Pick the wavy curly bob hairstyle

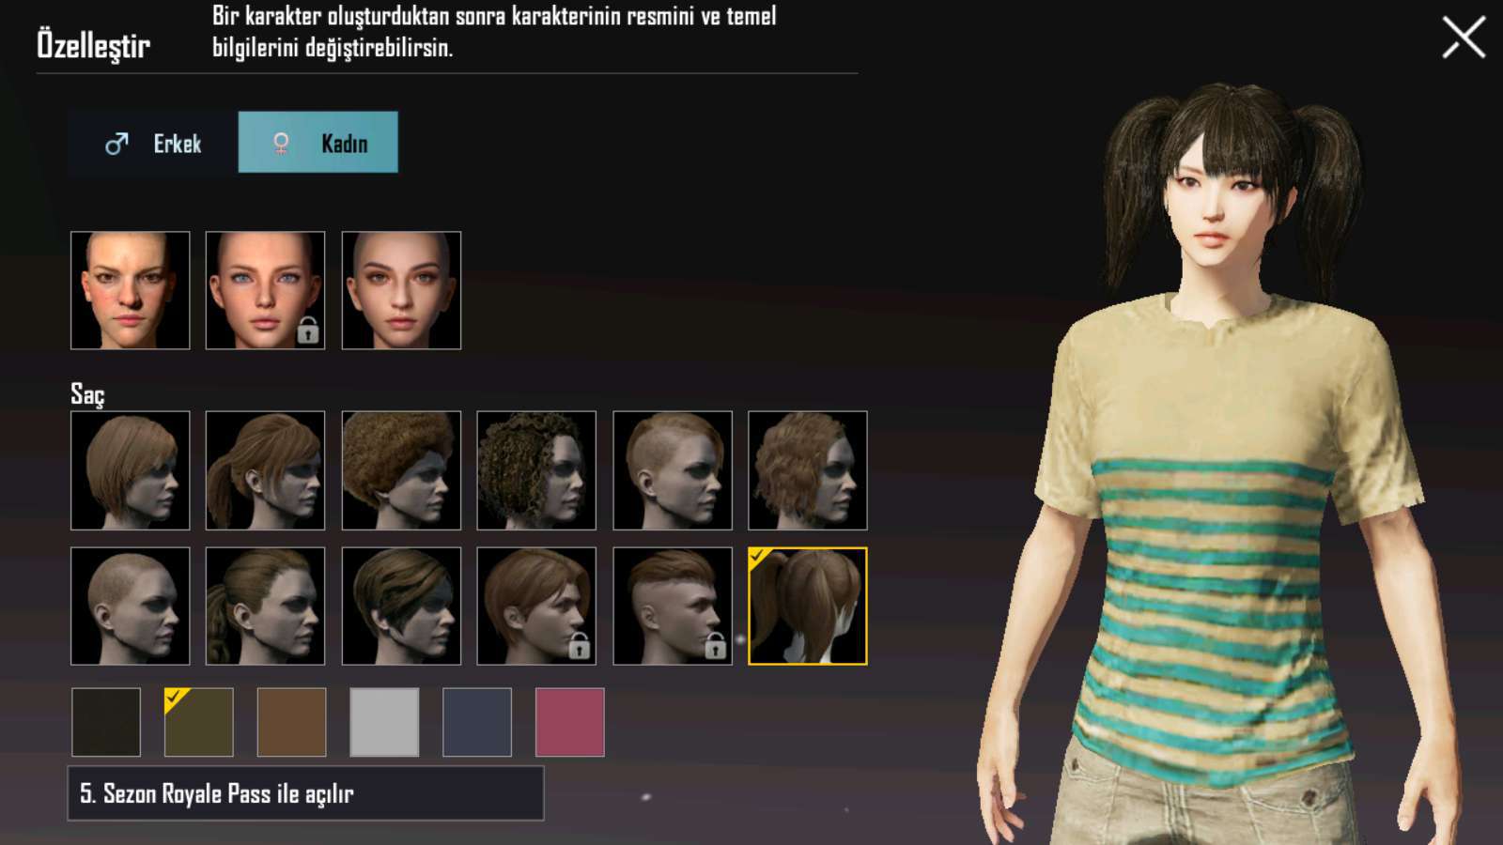pyautogui.click(x=808, y=470)
